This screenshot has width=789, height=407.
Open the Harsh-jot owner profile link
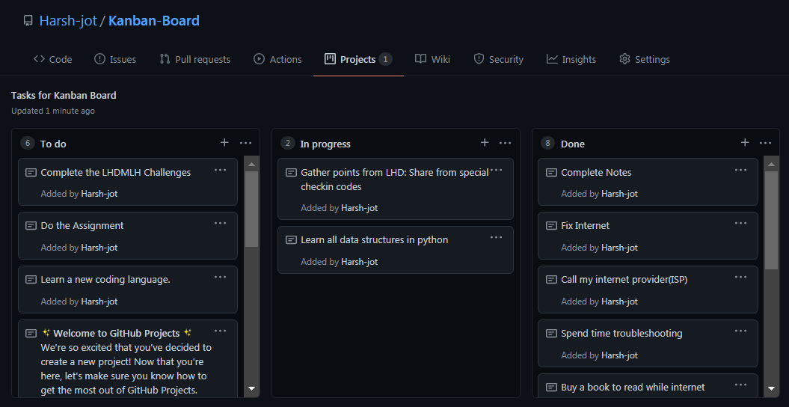[68, 21]
